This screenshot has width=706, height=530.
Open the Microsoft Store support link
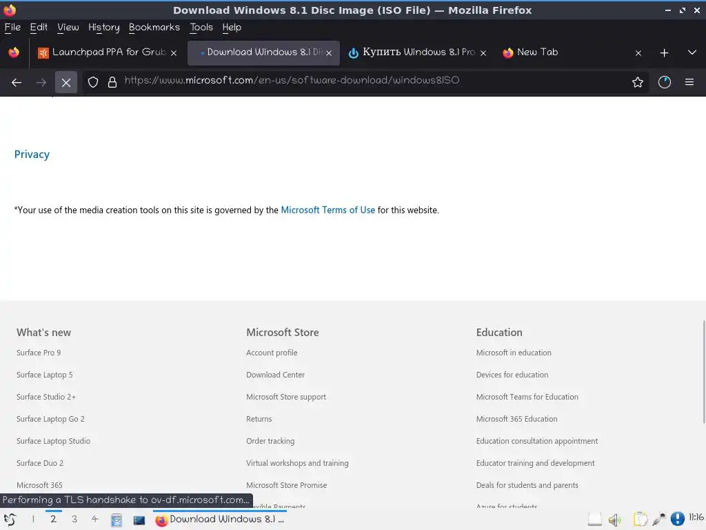pos(286,397)
